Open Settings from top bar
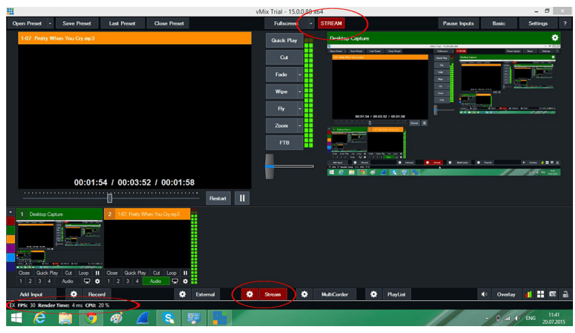Image resolution: width=575 pixels, height=333 pixels. pos(537,23)
